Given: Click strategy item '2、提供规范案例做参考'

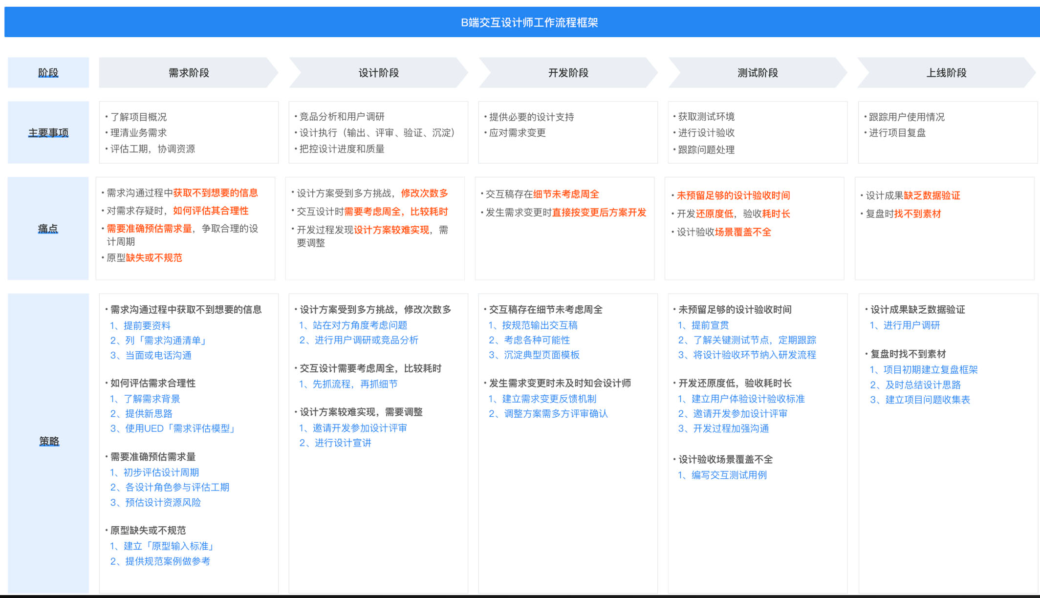Looking at the screenshot, I should click(x=160, y=561).
